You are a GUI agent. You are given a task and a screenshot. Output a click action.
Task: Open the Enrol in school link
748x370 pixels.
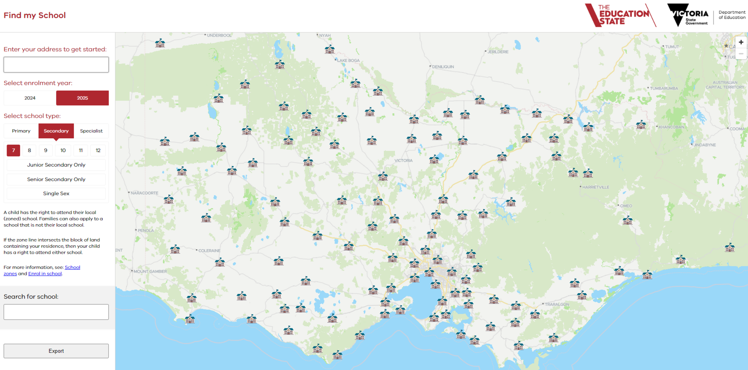click(45, 273)
